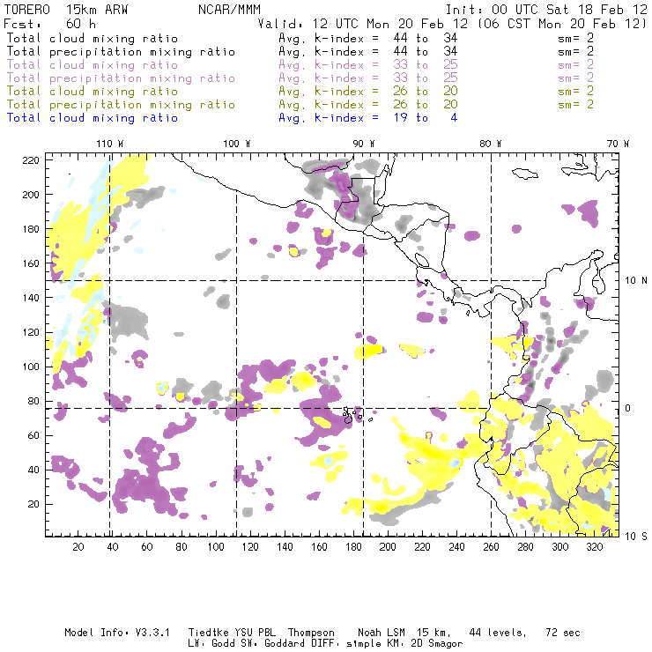Select the "10 S" latitude label

(636, 537)
